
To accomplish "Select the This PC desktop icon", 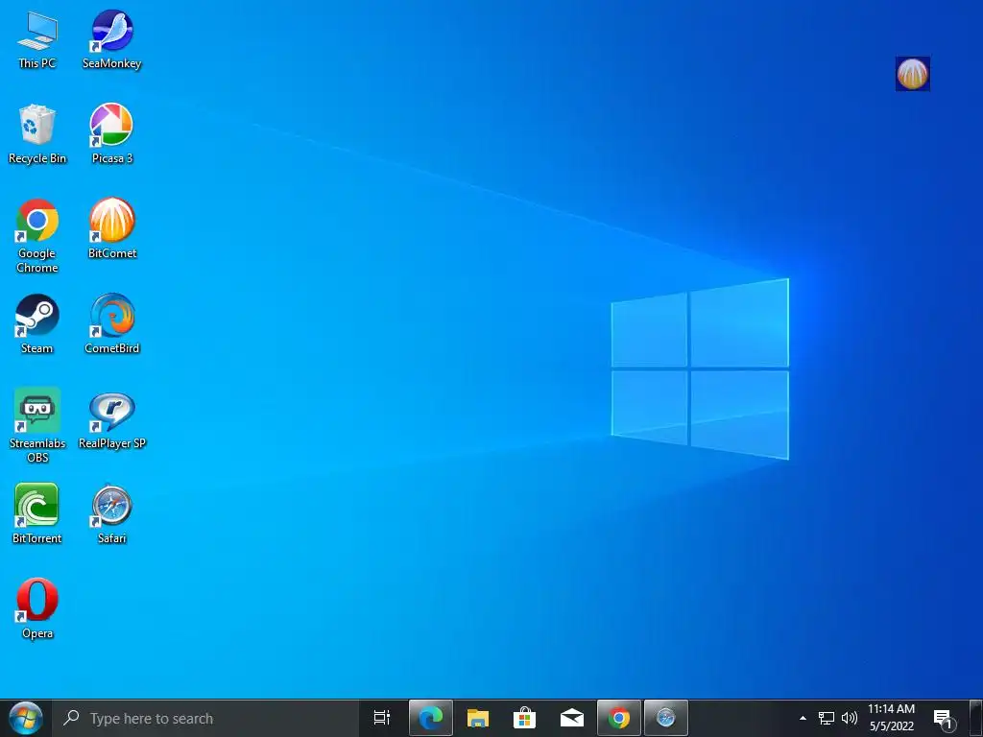I will pyautogui.click(x=37, y=40).
